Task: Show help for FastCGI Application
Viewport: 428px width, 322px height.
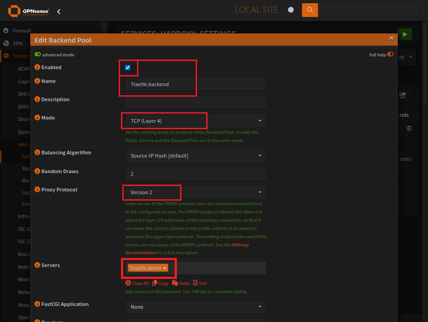Action: coord(38,304)
